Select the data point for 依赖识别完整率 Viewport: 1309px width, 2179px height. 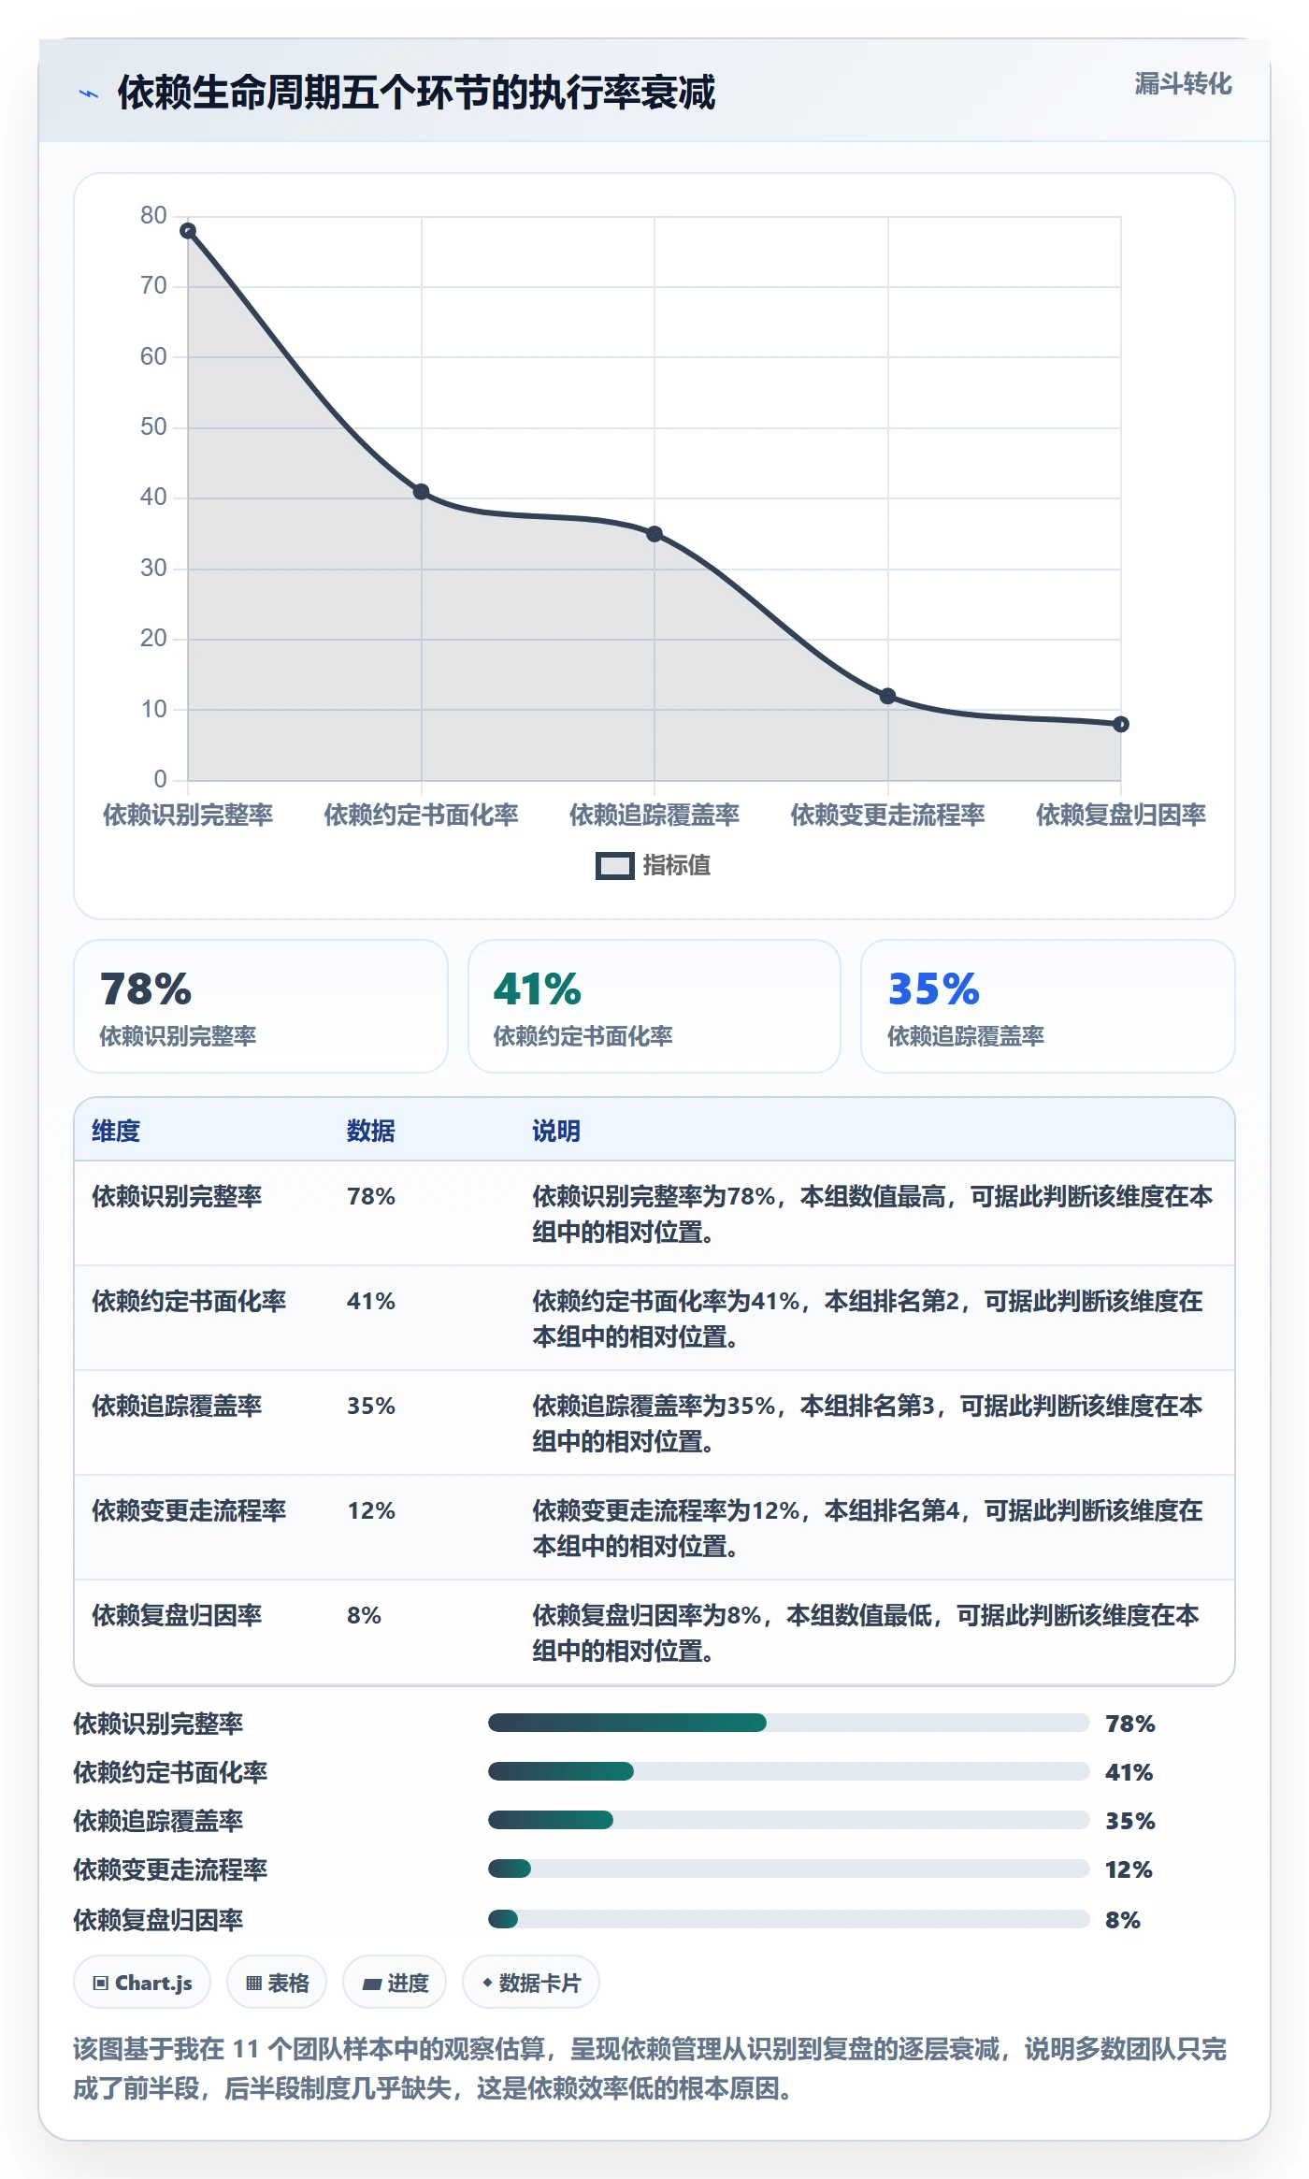pos(188,231)
